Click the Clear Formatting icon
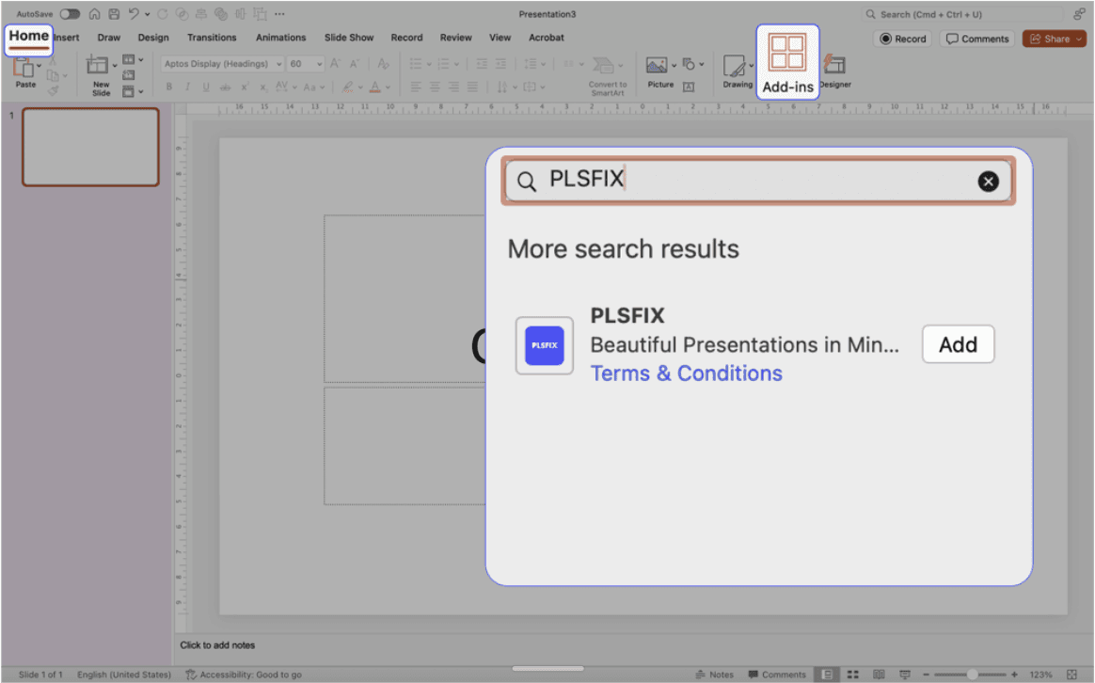The image size is (1095, 683). 383,64
